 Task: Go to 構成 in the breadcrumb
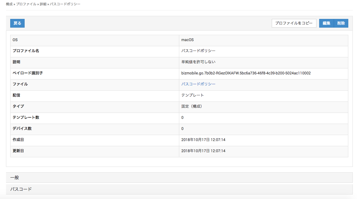click(9, 5)
